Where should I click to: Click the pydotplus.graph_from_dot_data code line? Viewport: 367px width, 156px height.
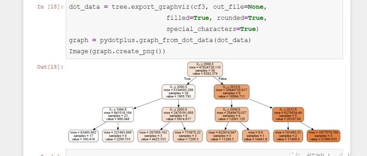click(160, 40)
